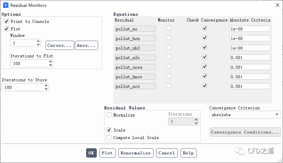Toggle Print to Console checkbox

[6, 22]
